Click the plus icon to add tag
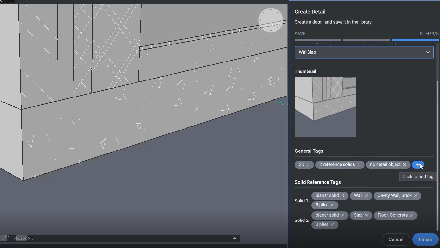 tap(418, 165)
